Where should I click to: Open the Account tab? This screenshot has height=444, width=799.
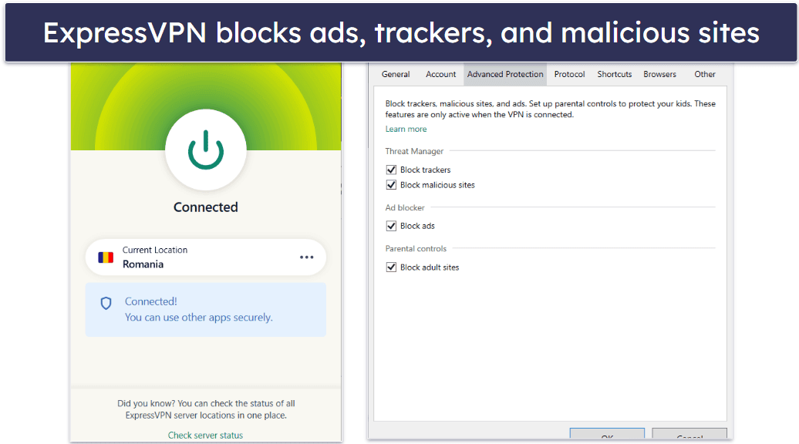[x=441, y=74]
